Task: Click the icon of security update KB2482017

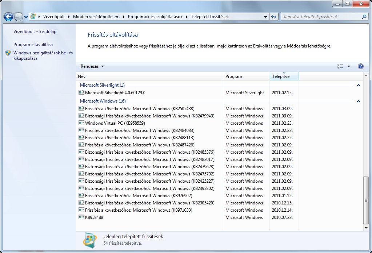Action: 81,159
